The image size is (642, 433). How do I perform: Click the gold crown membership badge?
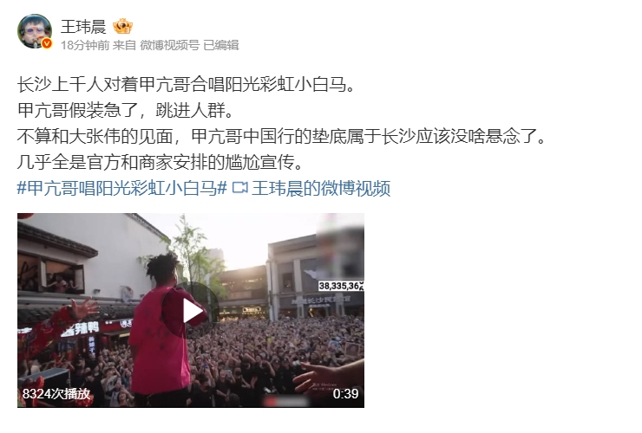(122, 27)
